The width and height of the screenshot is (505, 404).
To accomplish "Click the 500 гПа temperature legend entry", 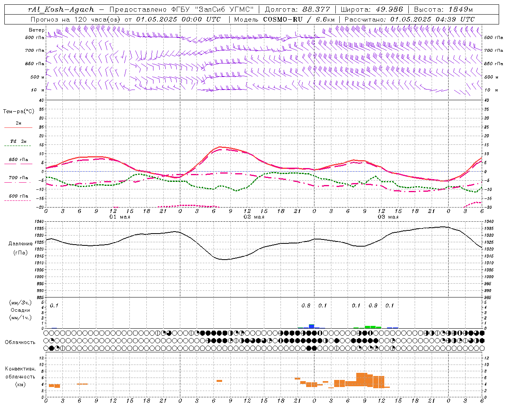I will click(x=19, y=196).
